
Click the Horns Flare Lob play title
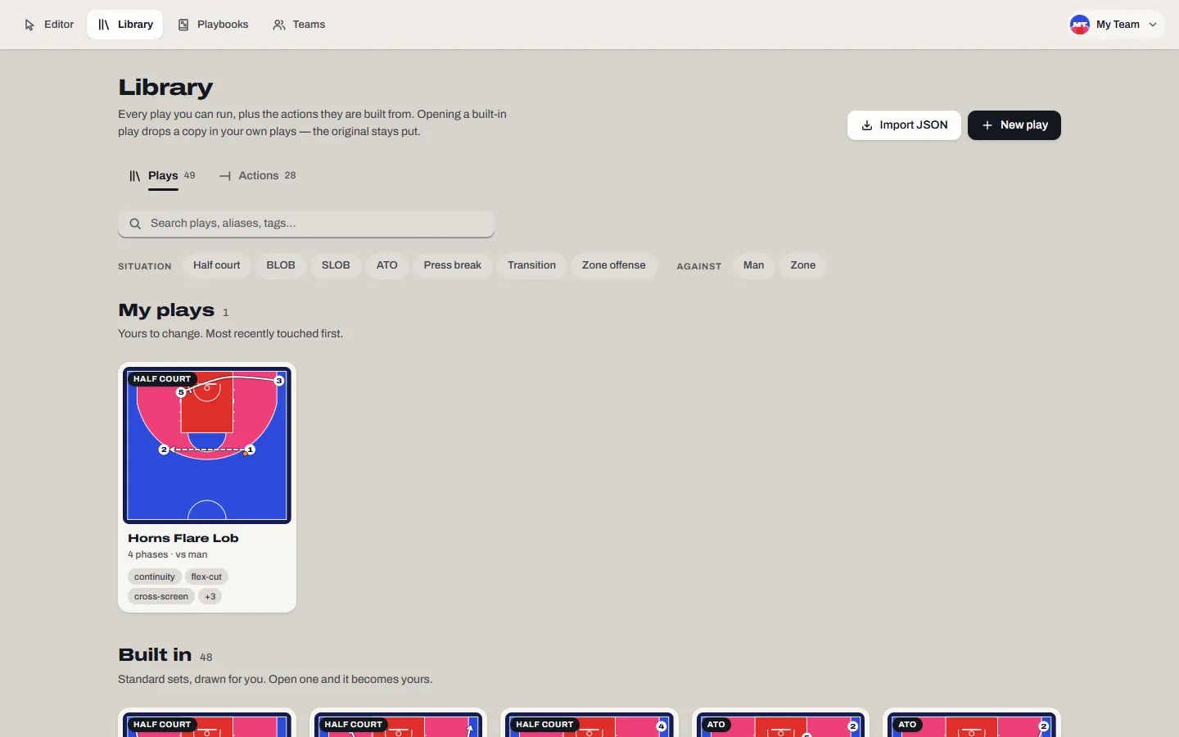183,538
